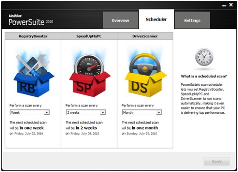Open RegistryBooster scan frequency dropdown showing Week
The width and height of the screenshot is (238, 172).
coord(29,113)
